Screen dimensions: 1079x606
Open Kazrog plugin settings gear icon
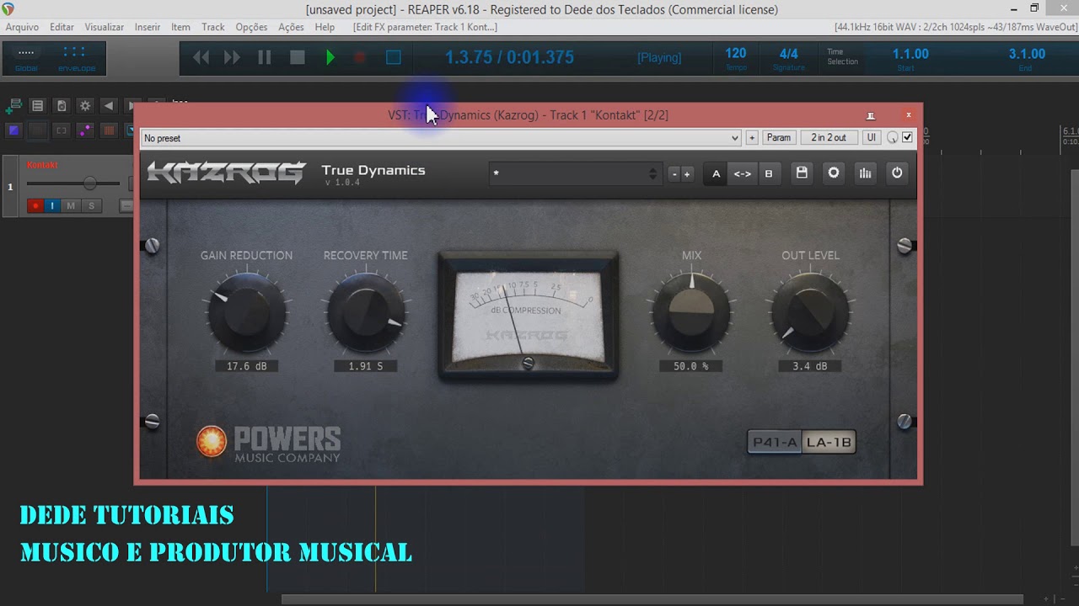pyautogui.click(x=834, y=173)
